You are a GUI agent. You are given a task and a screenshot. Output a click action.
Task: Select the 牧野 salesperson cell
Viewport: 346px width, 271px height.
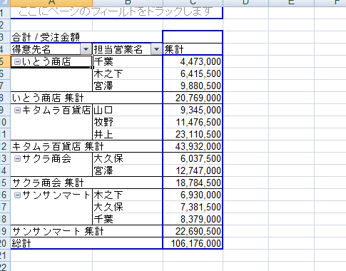128,122
